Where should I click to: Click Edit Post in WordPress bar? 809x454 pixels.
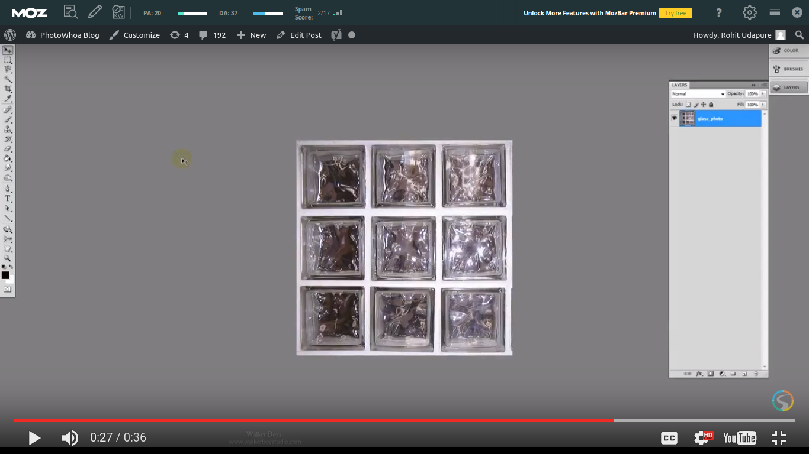click(299, 35)
